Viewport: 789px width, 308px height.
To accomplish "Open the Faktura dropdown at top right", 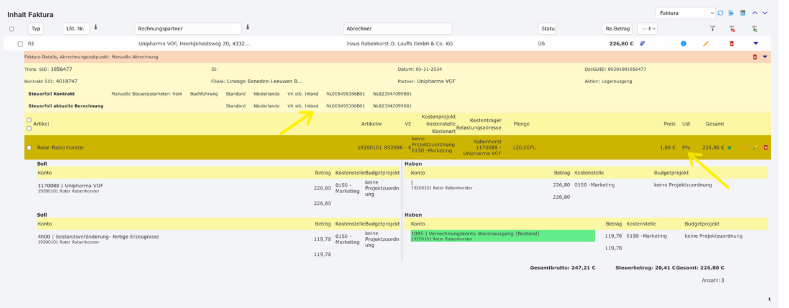I will coord(685,13).
